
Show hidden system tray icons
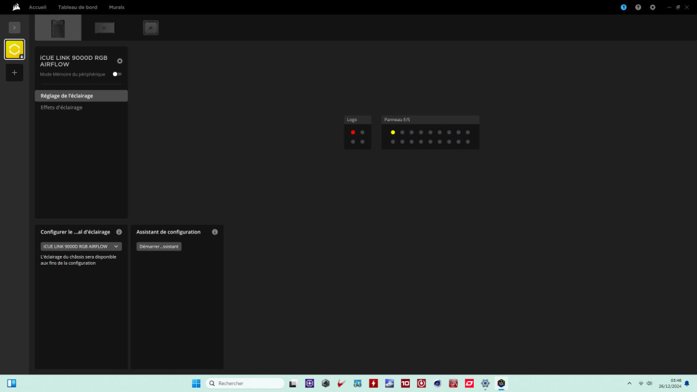pos(629,383)
